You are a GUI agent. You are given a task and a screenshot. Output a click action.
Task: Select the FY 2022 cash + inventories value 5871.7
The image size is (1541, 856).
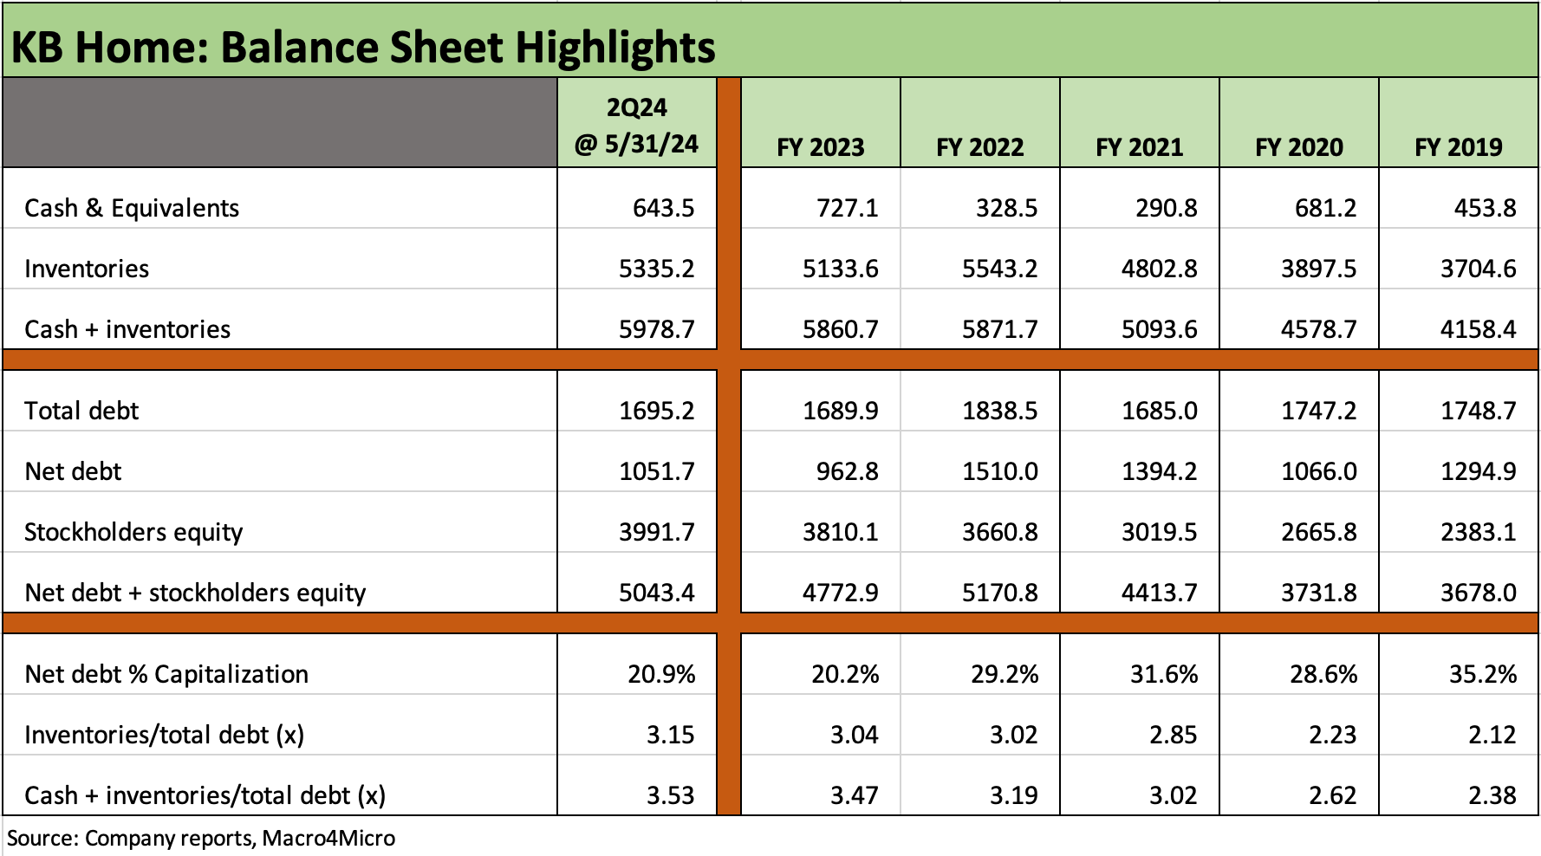point(999,329)
